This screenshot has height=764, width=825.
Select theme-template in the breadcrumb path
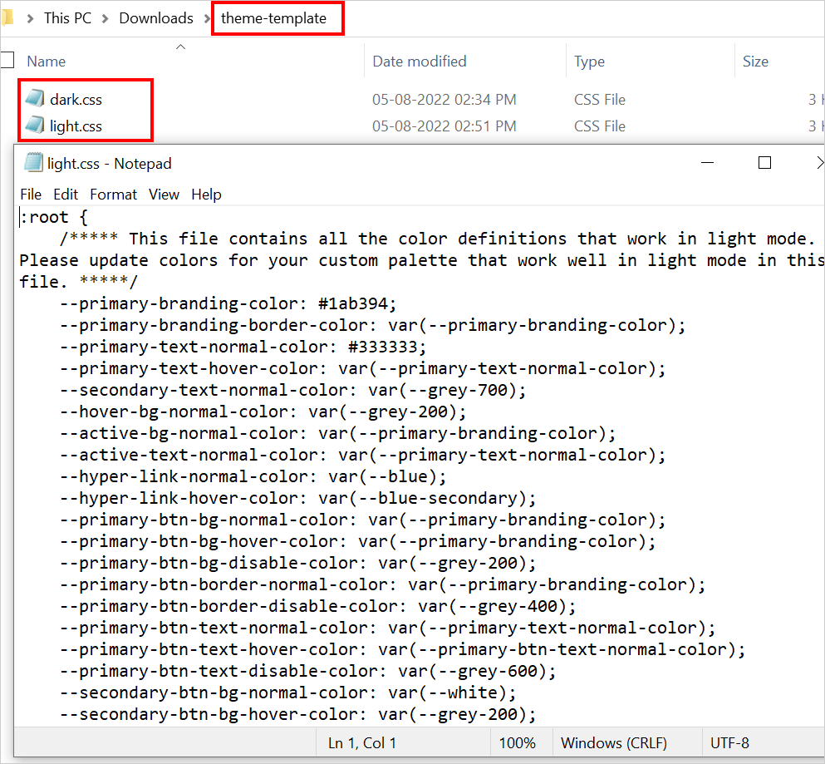coord(277,17)
